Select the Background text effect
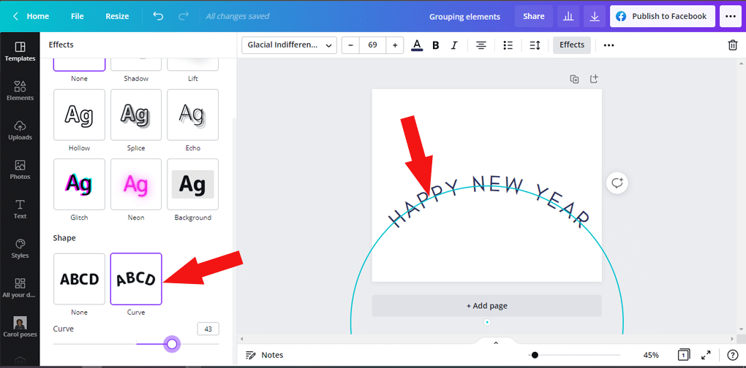746x368 pixels. point(192,184)
